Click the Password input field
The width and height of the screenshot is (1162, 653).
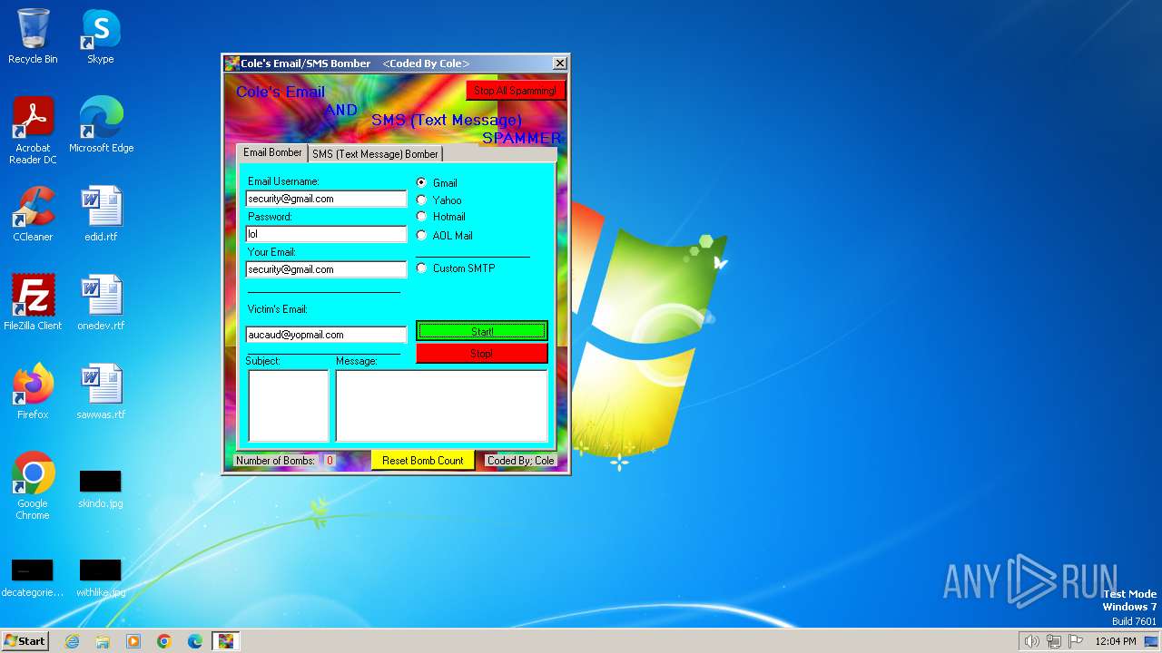pyautogui.click(x=326, y=234)
